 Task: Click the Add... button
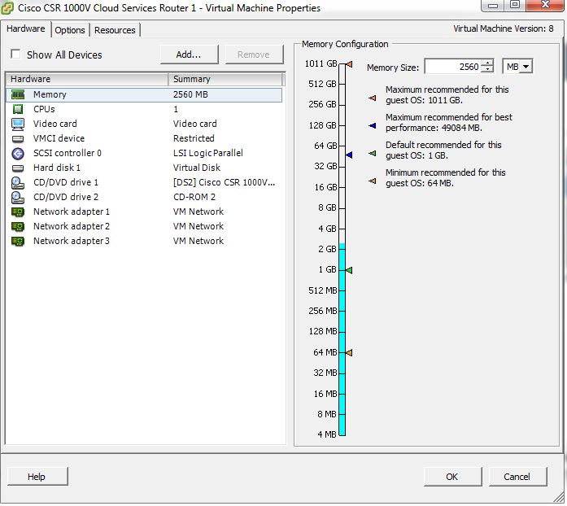tap(189, 55)
